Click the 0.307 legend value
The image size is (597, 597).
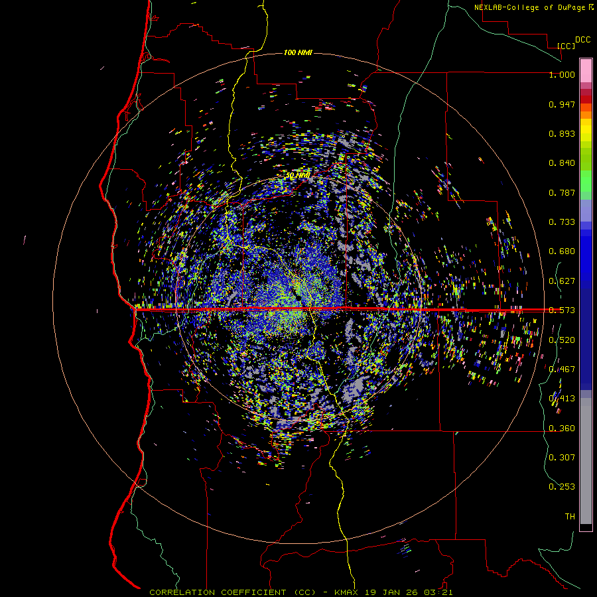click(x=562, y=458)
